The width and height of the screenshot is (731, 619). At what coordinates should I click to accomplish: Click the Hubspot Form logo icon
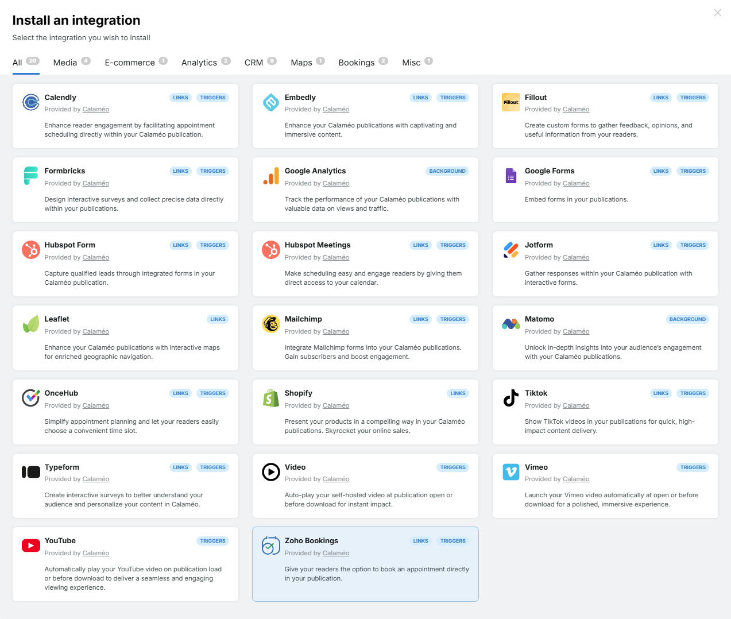point(30,250)
